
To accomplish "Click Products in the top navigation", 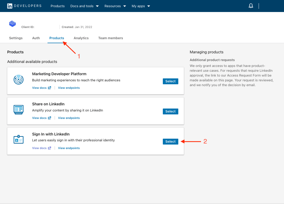I will [57, 6].
